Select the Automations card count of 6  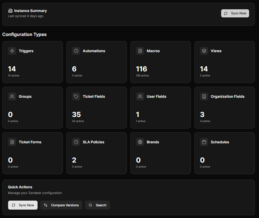tap(74, 69)
